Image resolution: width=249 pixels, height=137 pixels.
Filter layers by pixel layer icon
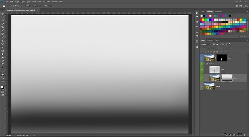point(214,44)
